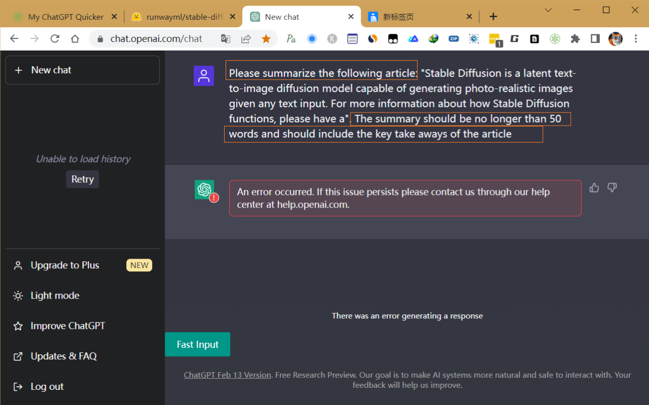This screenshot has width=649, height=405.
Task: Open tab search dropdown chevron
Action: point(548,10)
